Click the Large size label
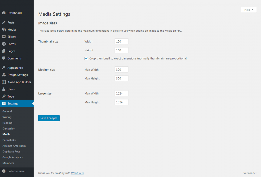This screenshot has width=261, height=177. pos(45,93)
